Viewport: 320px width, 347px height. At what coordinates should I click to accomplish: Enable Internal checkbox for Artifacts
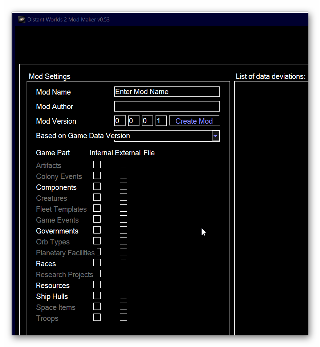(97, 164)
